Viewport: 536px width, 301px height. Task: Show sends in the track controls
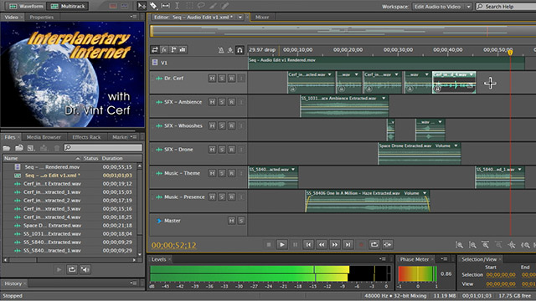[173, 50]
